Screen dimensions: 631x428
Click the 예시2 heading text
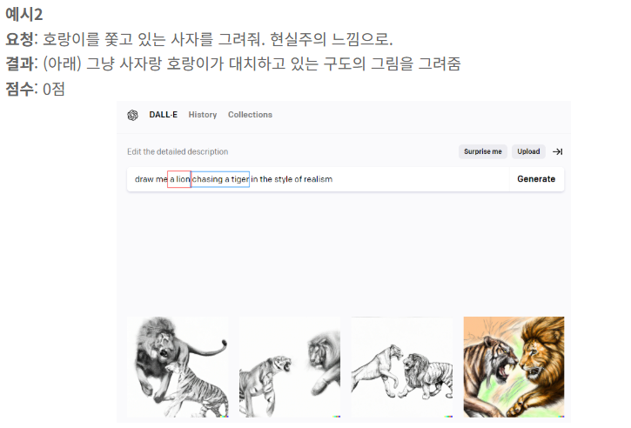pos(23,15)
